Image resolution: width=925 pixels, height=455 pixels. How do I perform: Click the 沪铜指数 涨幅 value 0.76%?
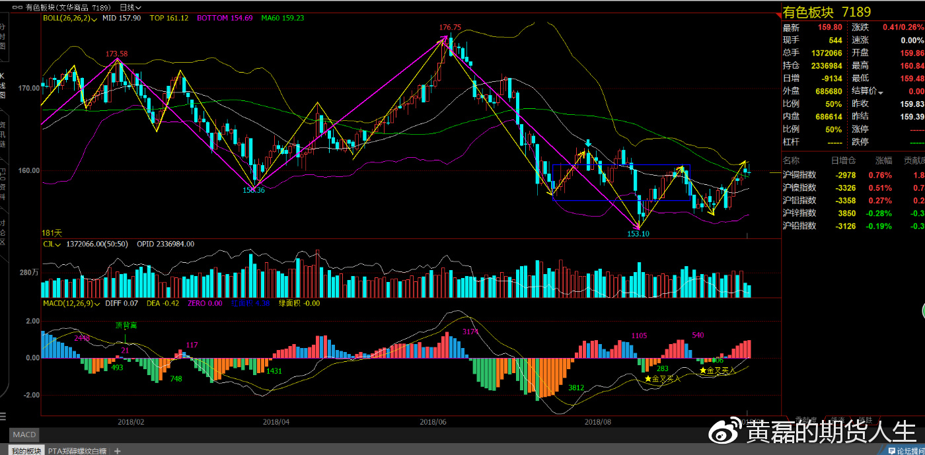point(881,175)
